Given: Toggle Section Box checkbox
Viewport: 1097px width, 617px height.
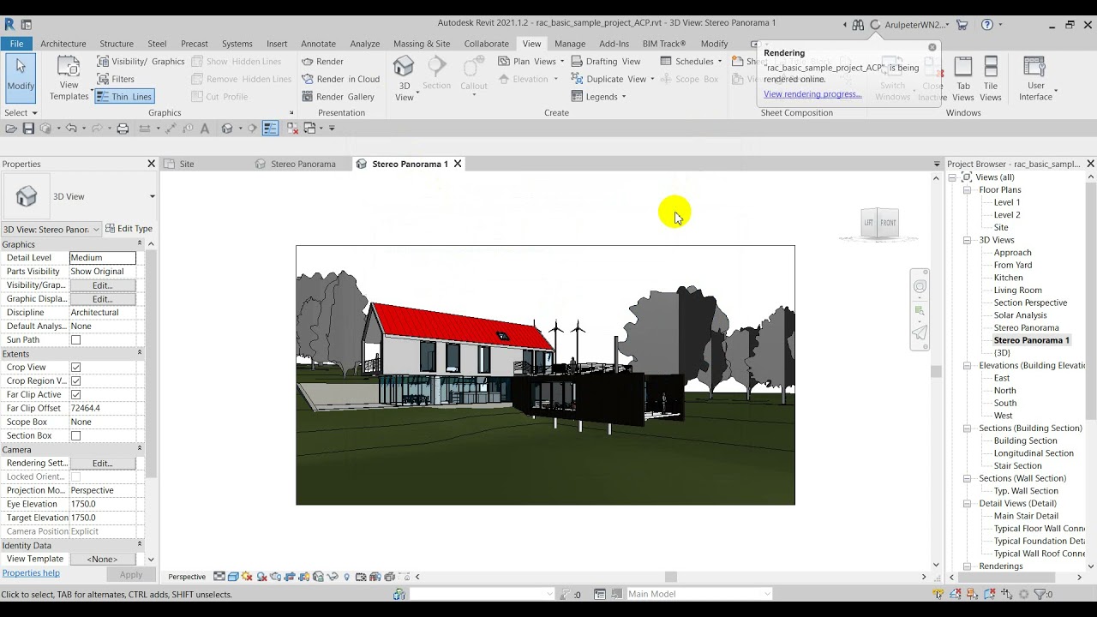Looking at the screenshot, I should click(75, 436).
